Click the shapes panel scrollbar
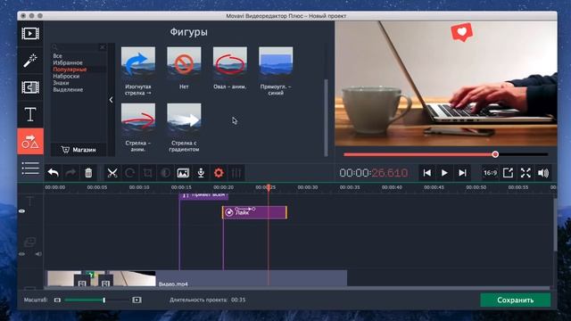 [x=326, y=118]
